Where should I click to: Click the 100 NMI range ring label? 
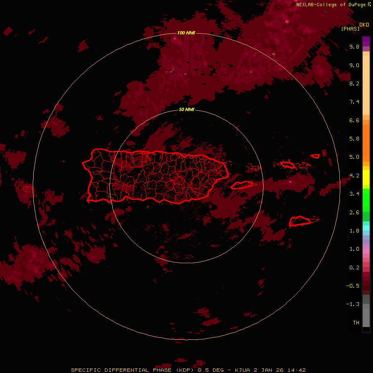tap(186, 33)
